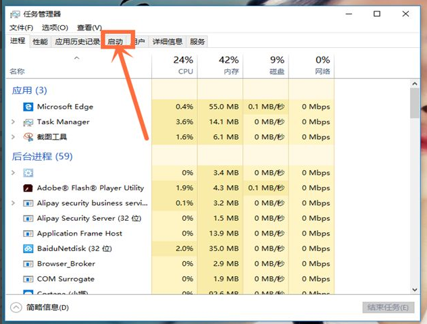Click the 结束任务(E) button
Image resolution: width=427 pixels, height=324 pixels.
387,308
